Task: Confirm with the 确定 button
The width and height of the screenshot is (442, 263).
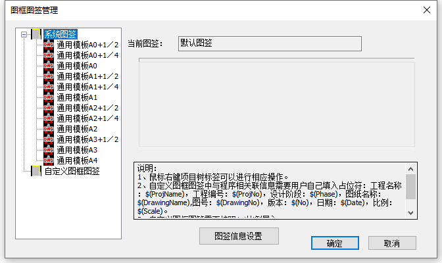Action: point(335,243)
